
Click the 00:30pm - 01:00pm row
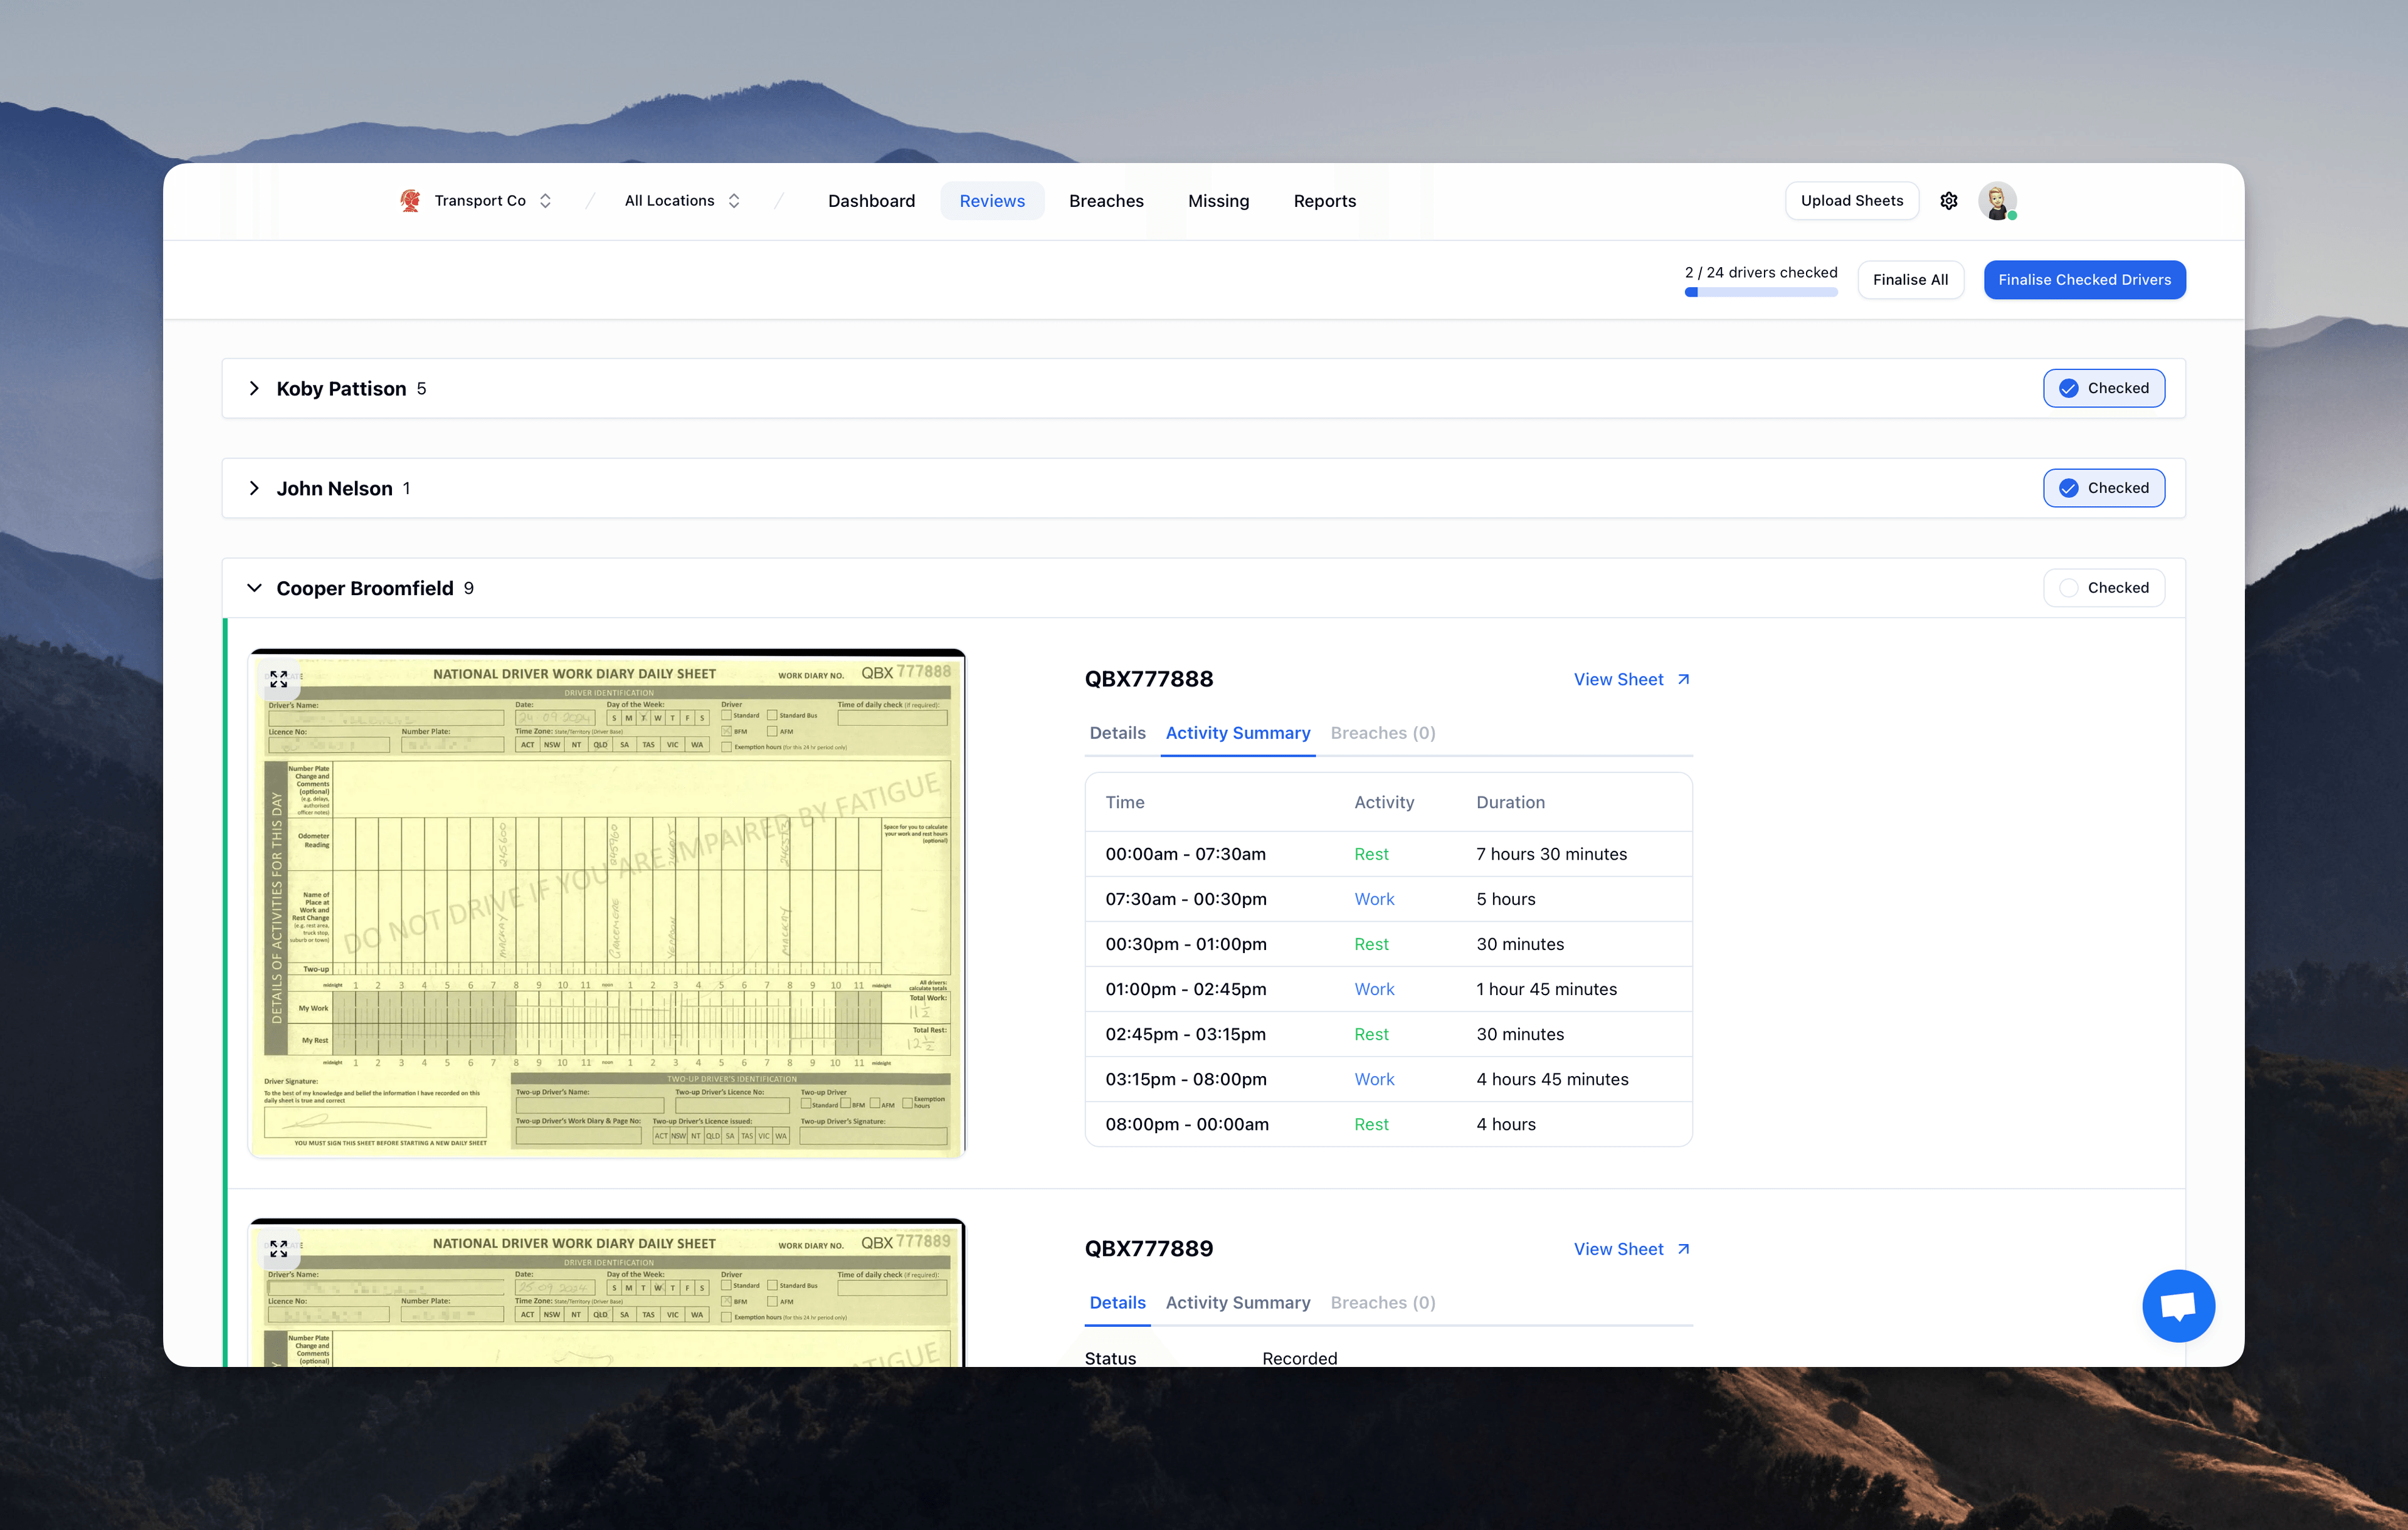[x=1388, y=944]
